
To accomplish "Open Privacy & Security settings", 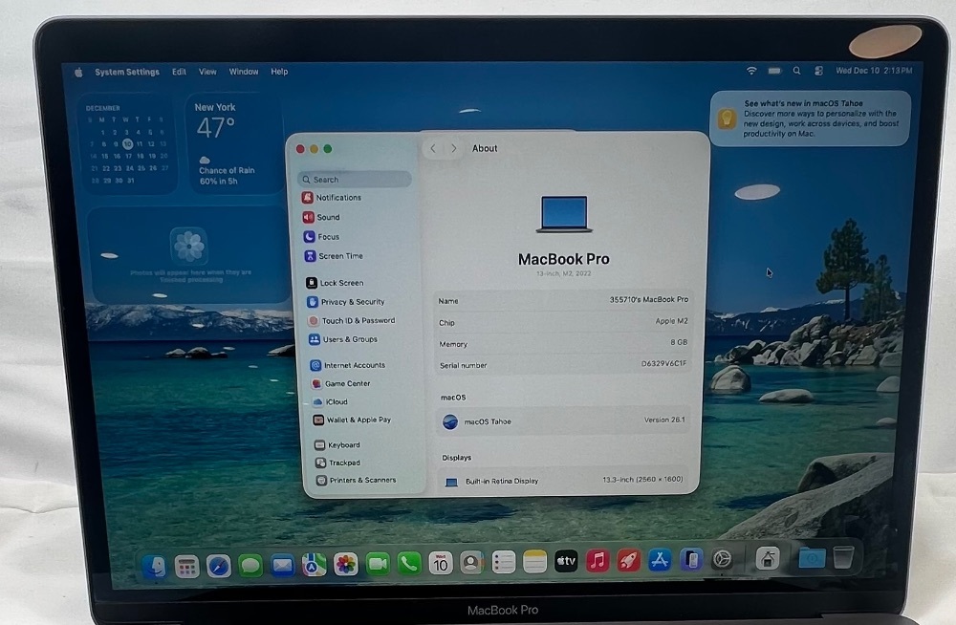I will coord(351,302).
